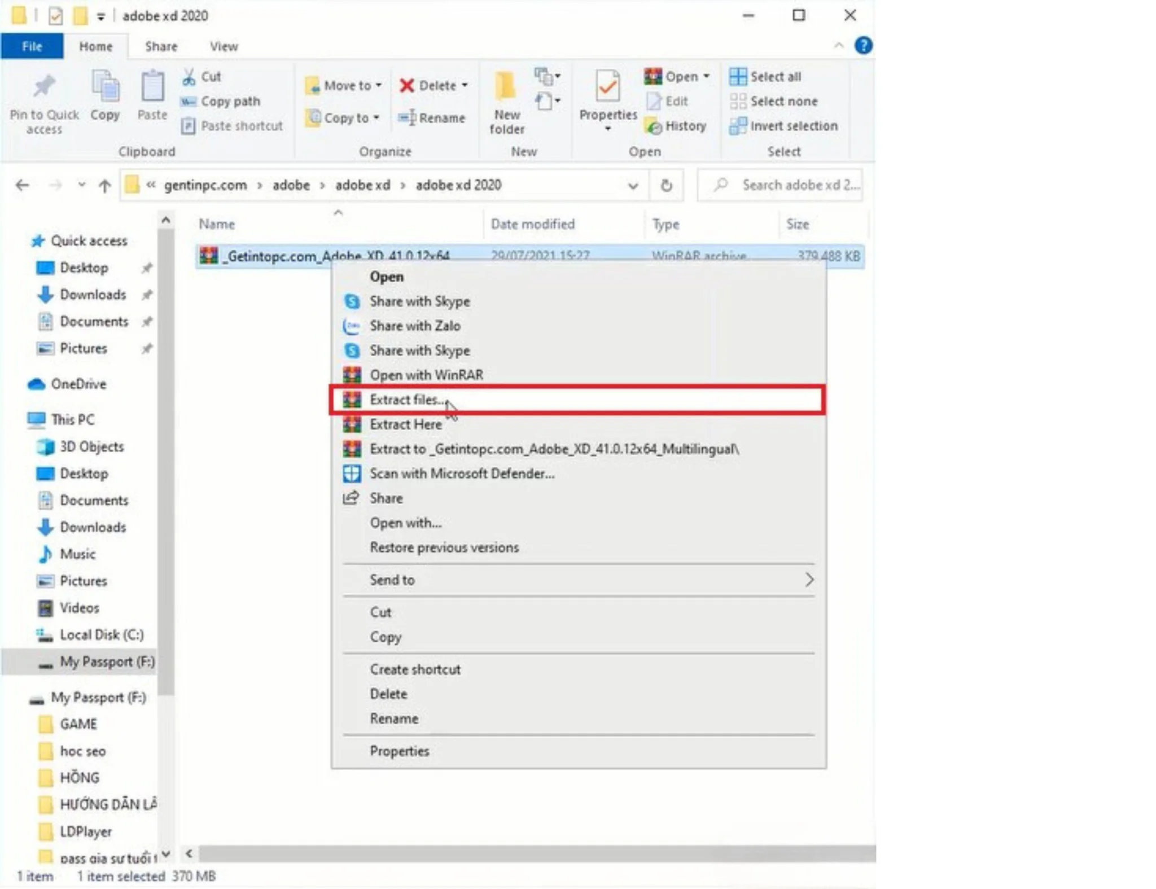The image size is (1156, 889).
Task: Switch to the View ribbon tab
Action: click(224, 46)
